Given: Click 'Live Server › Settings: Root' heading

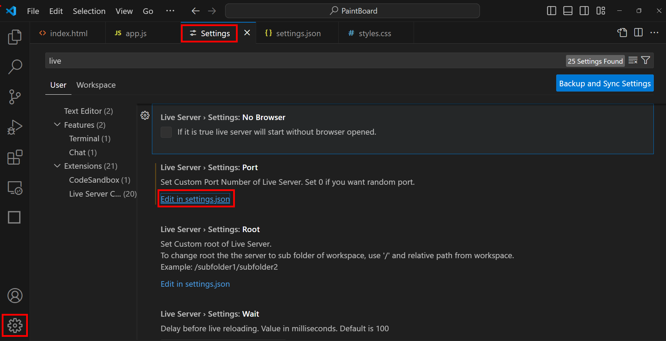Looking at the screenshot, I should [210, 229].
